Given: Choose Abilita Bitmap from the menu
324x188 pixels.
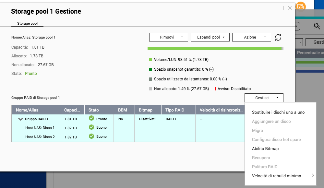Looking at the screenshot, I should point(265,148).
